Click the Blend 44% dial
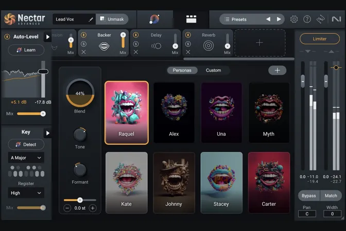The height and width of the screenshot is (231, 346). [x=80, y=93]
